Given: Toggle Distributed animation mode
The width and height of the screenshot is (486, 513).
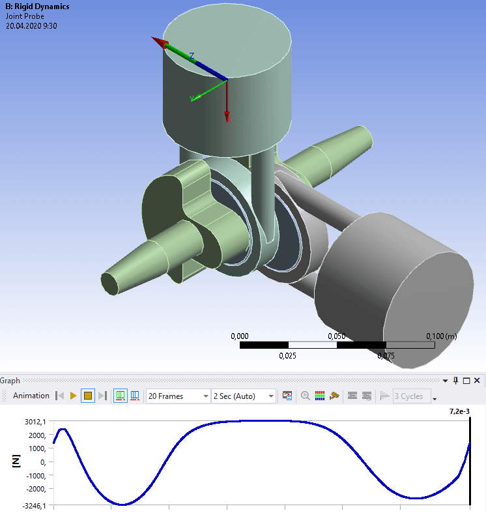Looking at the screenshot, I should coord(121,396).
